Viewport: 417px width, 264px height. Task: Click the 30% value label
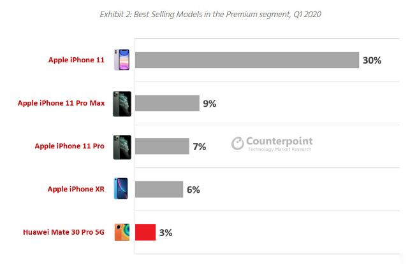pos(372,60)
